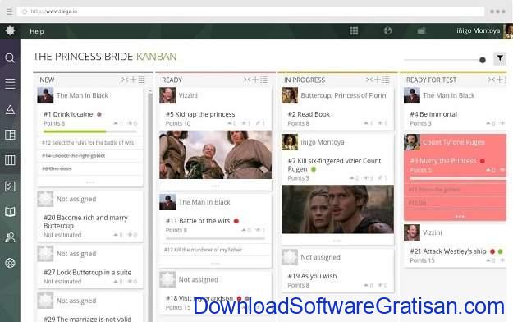
Task: Open the Wiki book icon in sidebar
Action: pos(10,212)
